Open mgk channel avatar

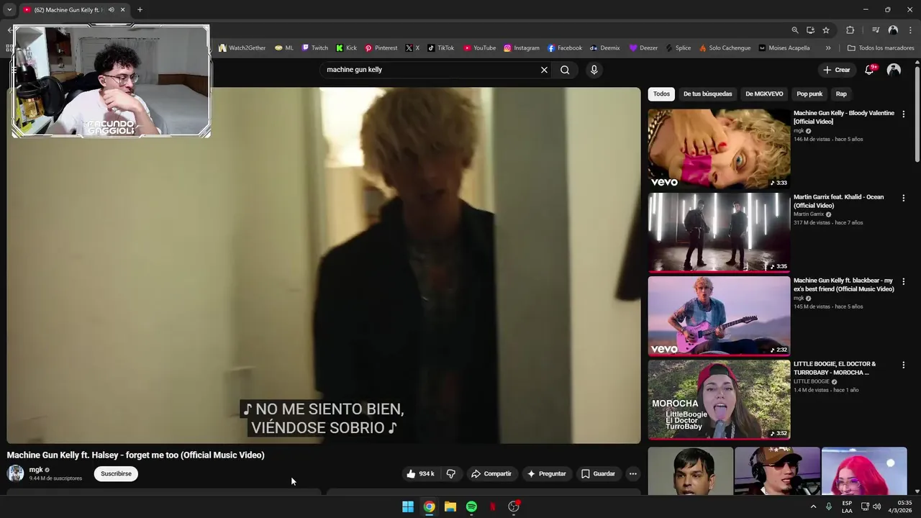tap(16, 473)
